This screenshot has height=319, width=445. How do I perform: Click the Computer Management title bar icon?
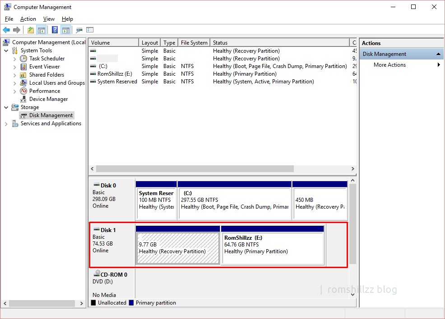click(x=7, y=7)
